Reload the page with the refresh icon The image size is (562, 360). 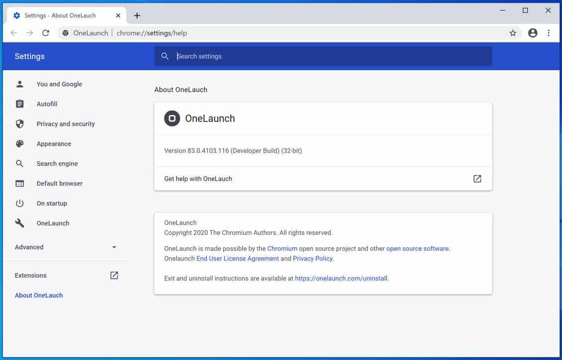[x=46, y=33]
